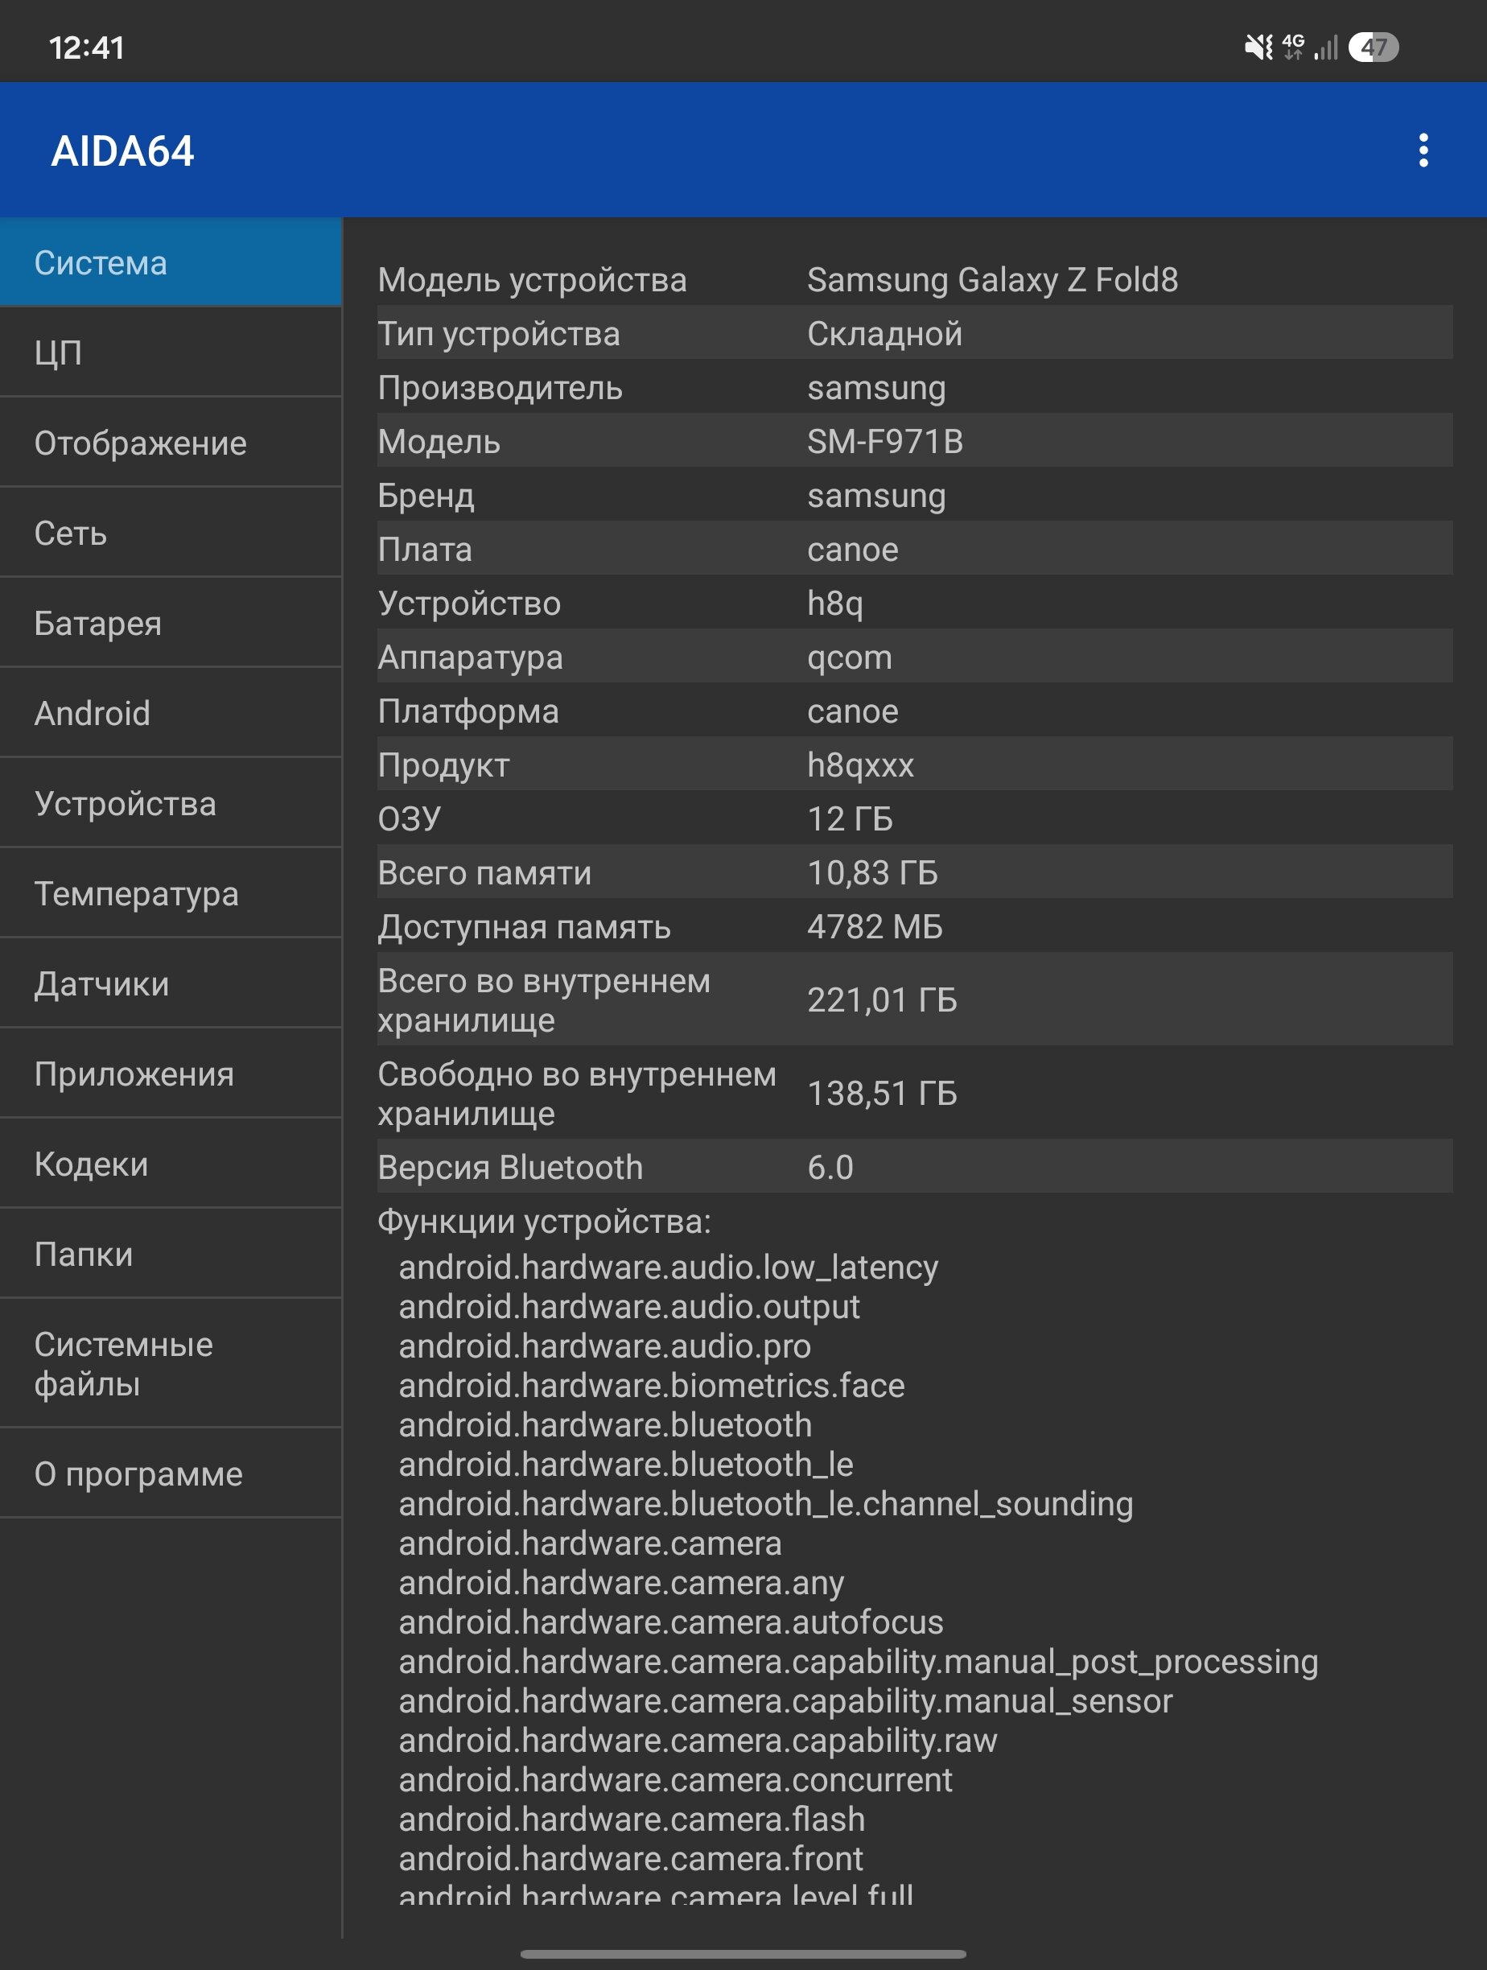Select the Тип устройства row label
The image size is (1487, 1970).
(499, 334)
